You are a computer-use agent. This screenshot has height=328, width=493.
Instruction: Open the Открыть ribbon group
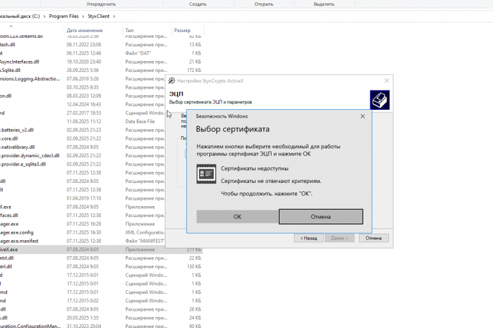(x=264, y=4)
